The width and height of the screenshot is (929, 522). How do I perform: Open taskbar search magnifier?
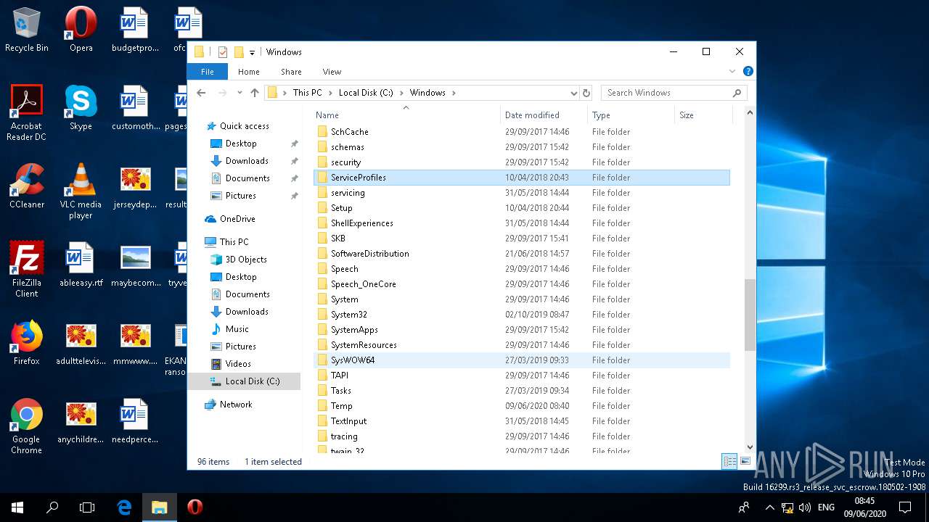(52, 507)
